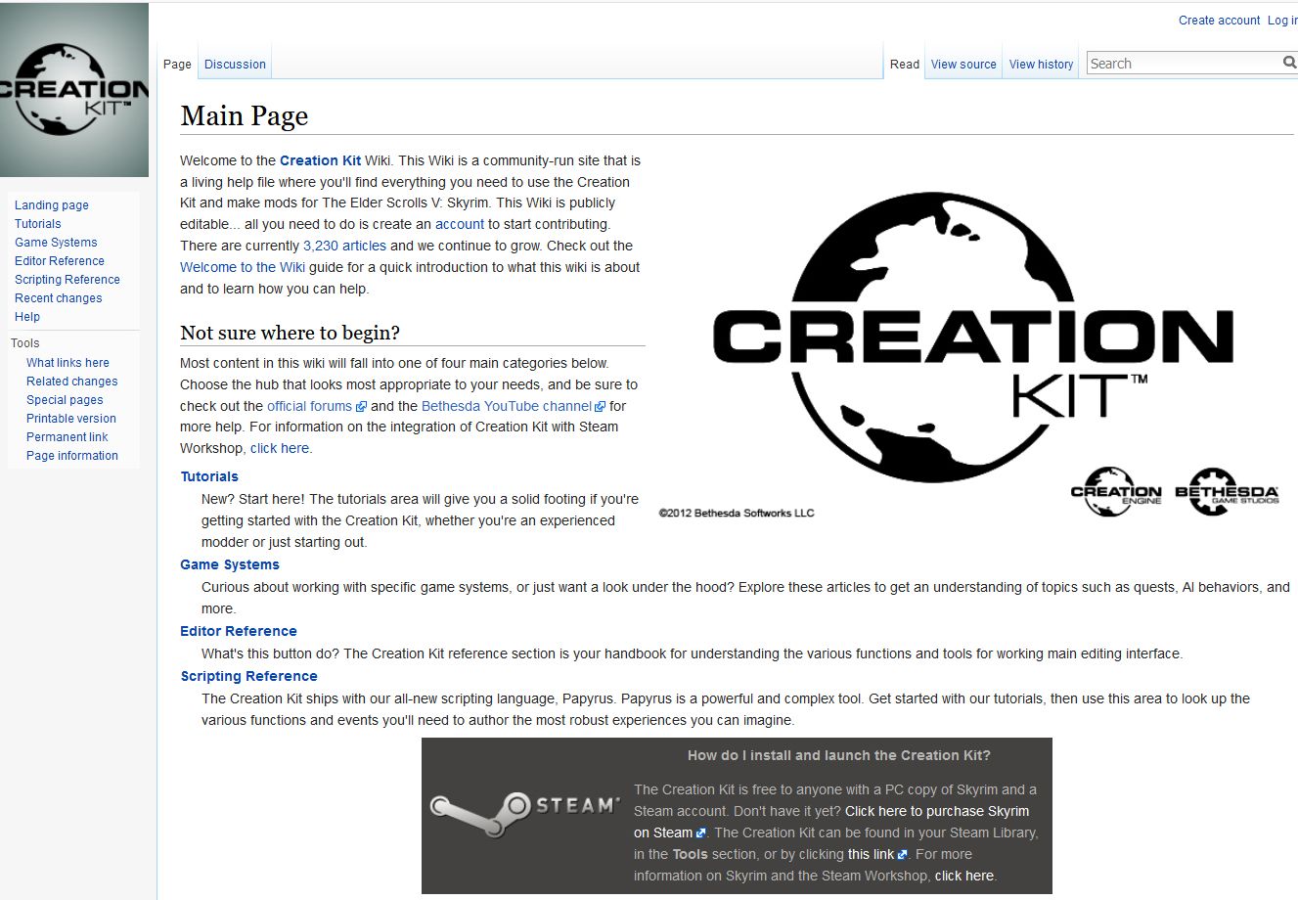The image size is (1298, 900).
Task: Open the Welcome to the Wiki guide
Action: click(x=243, y=267)
